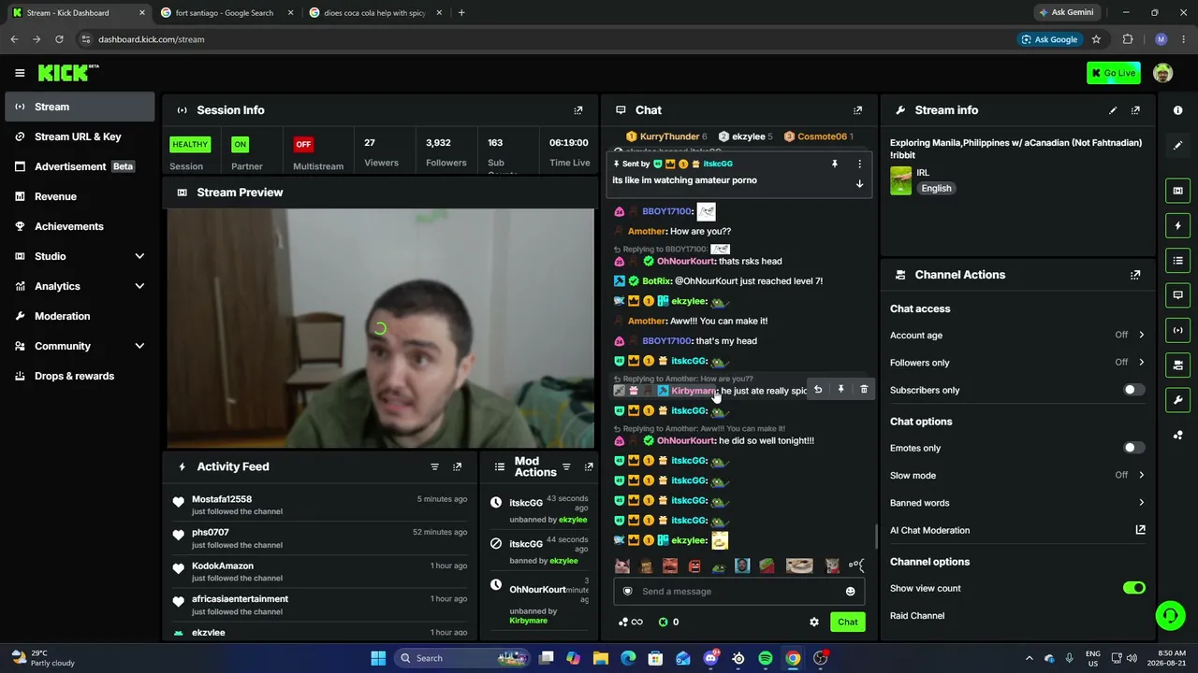Edit stream info with pencil icon

click(1113, 110)
